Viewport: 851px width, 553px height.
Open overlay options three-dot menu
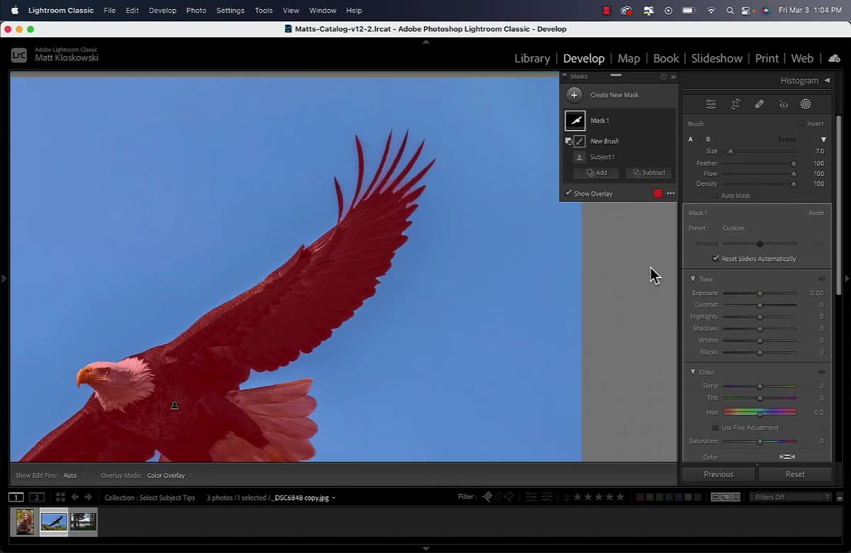670,194
